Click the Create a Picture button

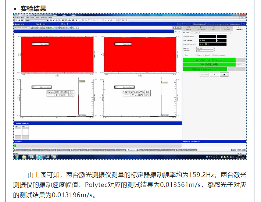tap(22, 28)
